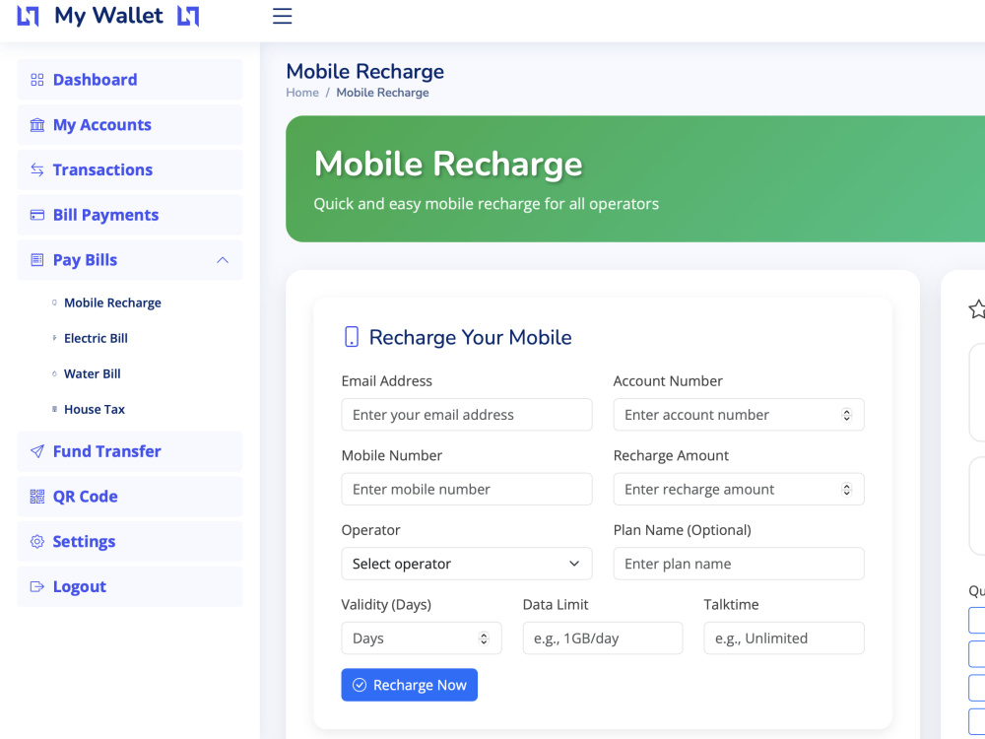Click the wallet logo right of My Wallet
985x739 pixels.
point(188,16)
